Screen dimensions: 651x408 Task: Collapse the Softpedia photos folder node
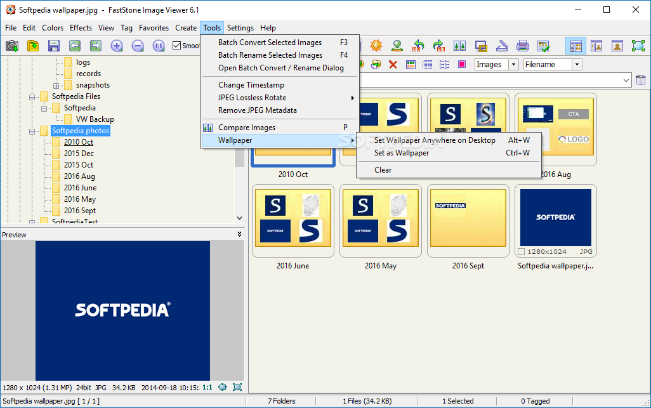pyautogui.click(x=32, y=131)
